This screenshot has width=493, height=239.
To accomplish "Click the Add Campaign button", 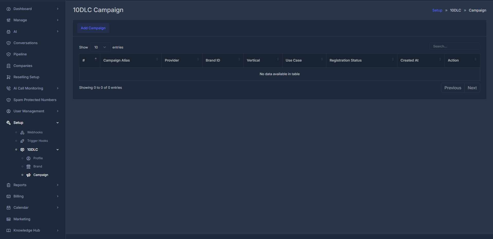I will pyautogui.click(x=93, y=28).
